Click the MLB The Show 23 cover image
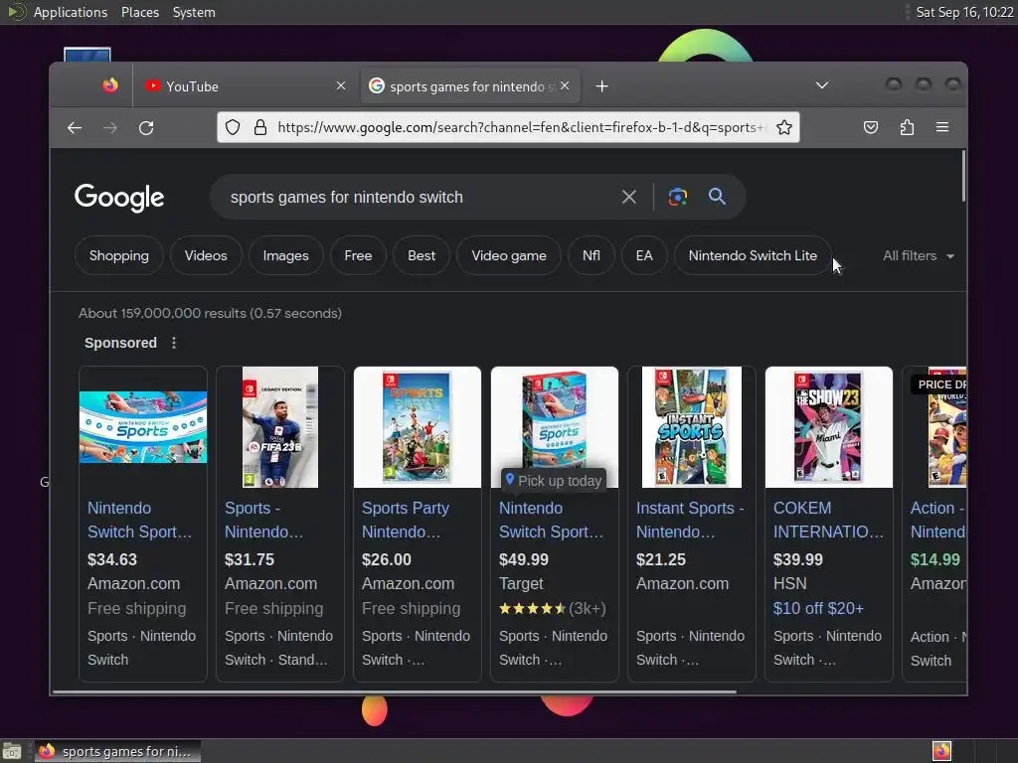This screenshot has height=763, width=1018. coord(828,427)
